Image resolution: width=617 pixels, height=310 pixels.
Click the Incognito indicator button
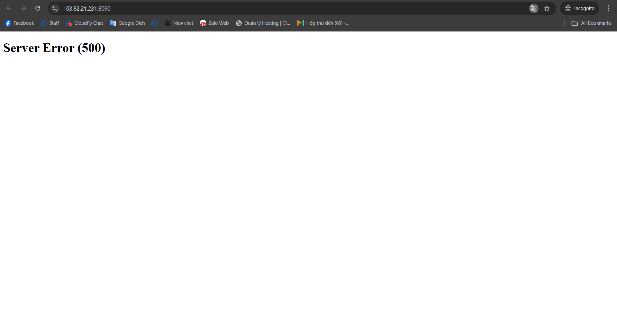tap(579, 8)
